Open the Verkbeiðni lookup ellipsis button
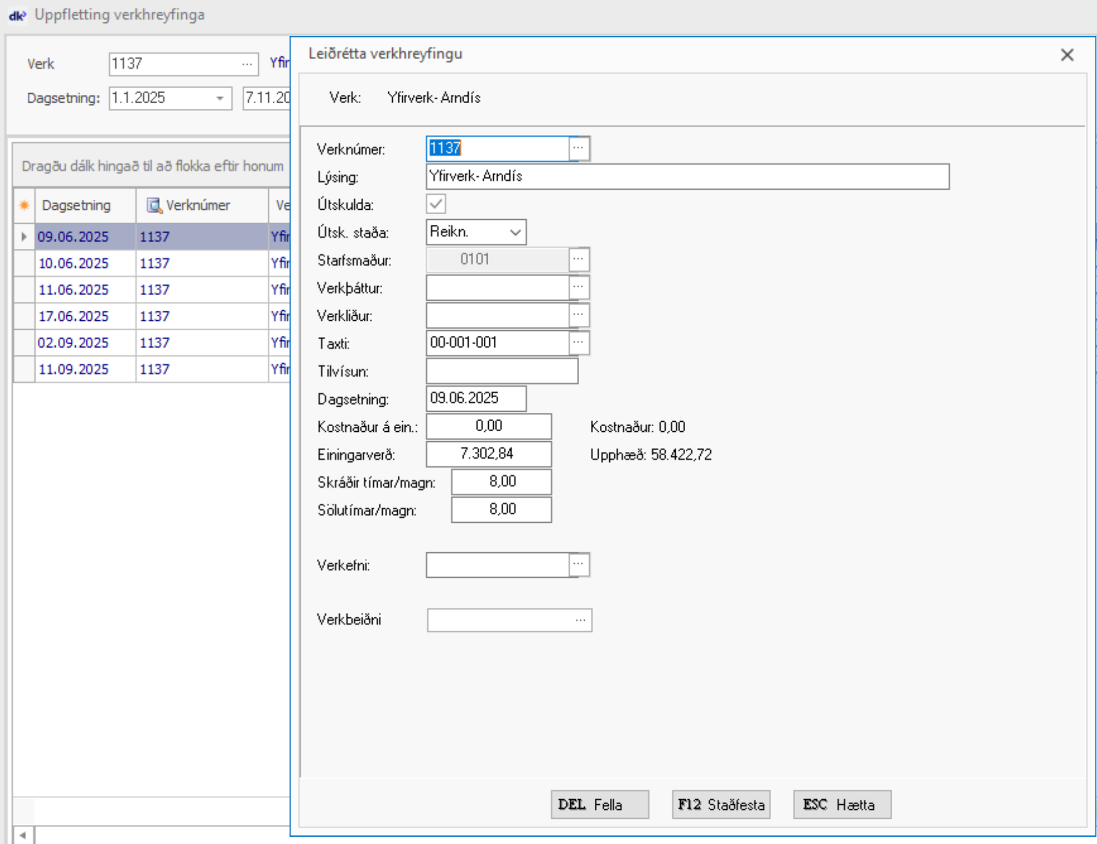 pos(581,620)
